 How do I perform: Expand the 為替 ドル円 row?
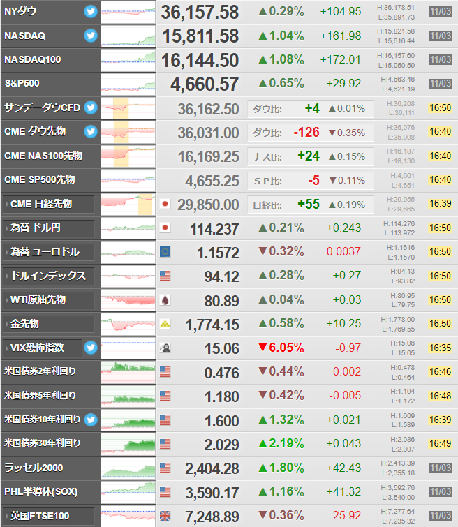click(x=49, y=228)
